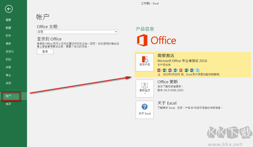Click the Access product icon

pos(159,70)
